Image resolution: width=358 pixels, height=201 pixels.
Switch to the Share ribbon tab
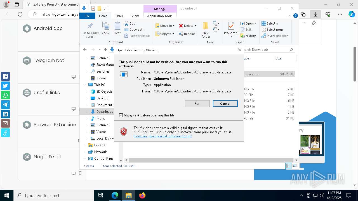(119, 16)
